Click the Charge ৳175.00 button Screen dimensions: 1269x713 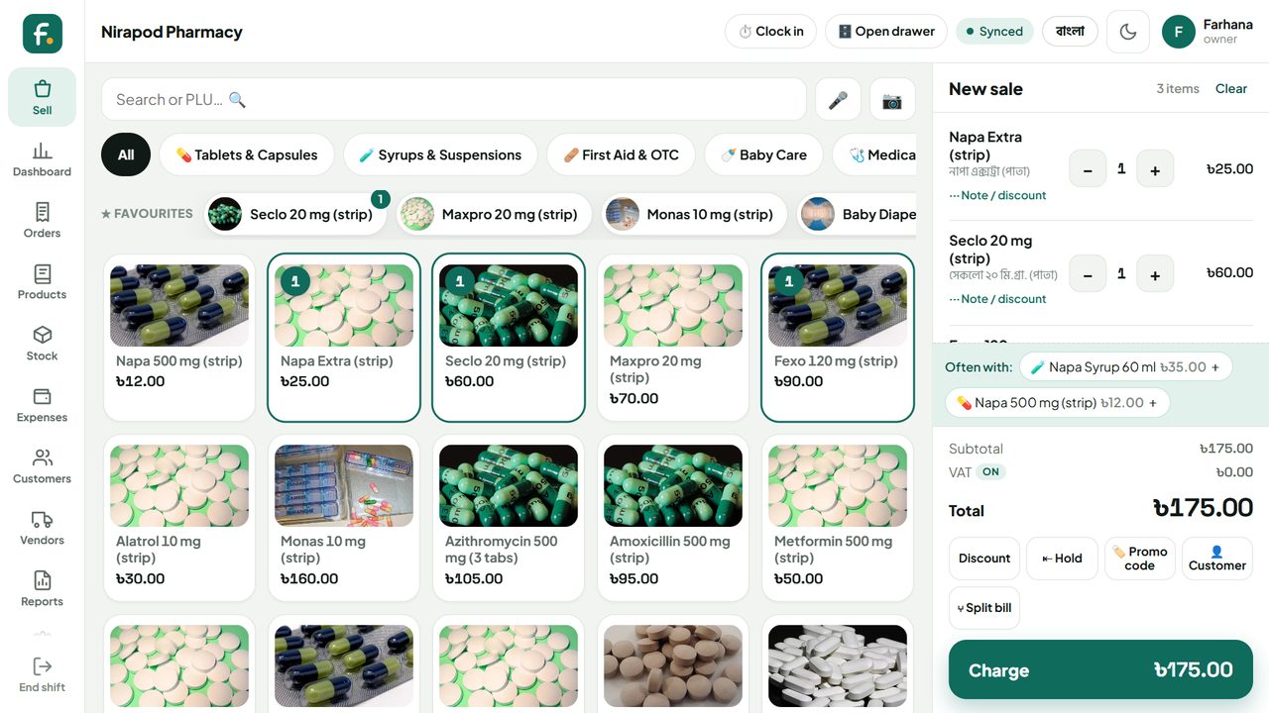click(x=1100, y=670)
